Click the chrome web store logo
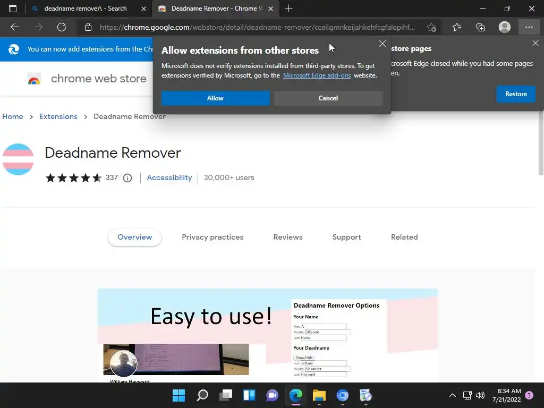Viewport: 544px width, 408px height. [34, 79]
